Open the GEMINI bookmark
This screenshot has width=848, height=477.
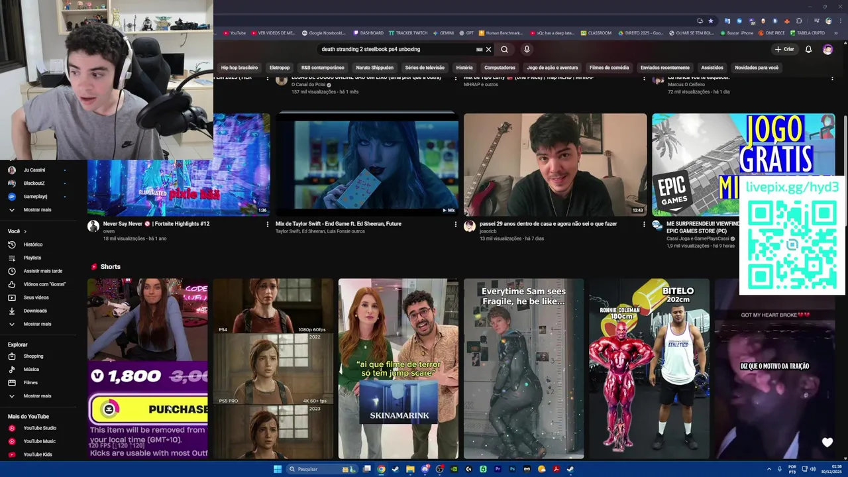tap(444, 32)
